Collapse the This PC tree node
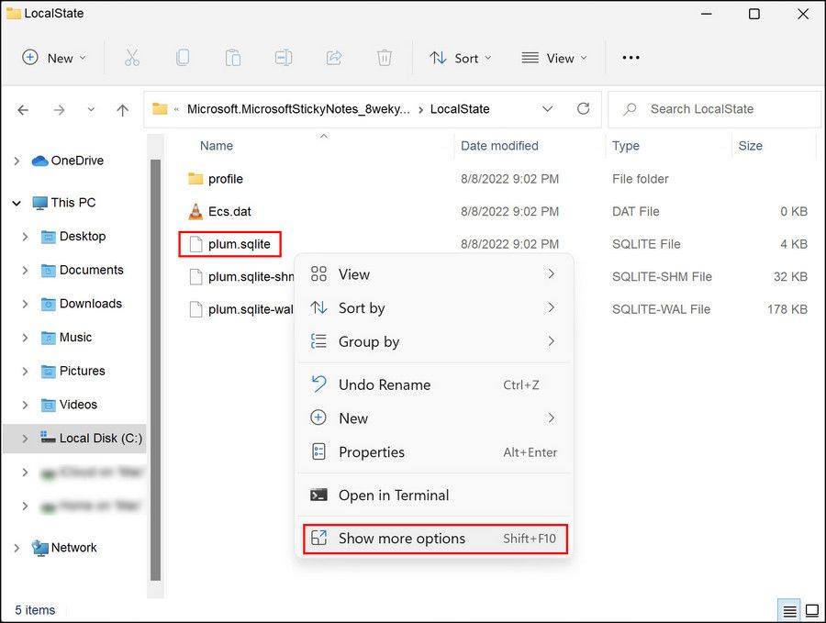 click(x=17, y=203)
